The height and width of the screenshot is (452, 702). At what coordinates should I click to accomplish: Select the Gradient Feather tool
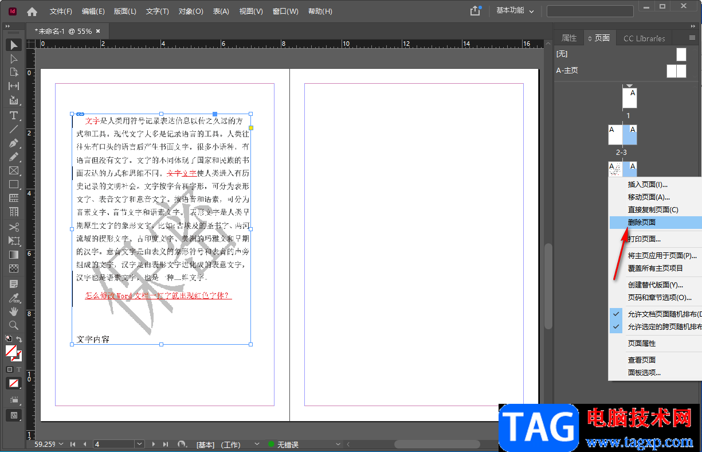coord(14,268)
